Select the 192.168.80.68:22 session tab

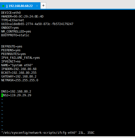(x=20, y=6)
